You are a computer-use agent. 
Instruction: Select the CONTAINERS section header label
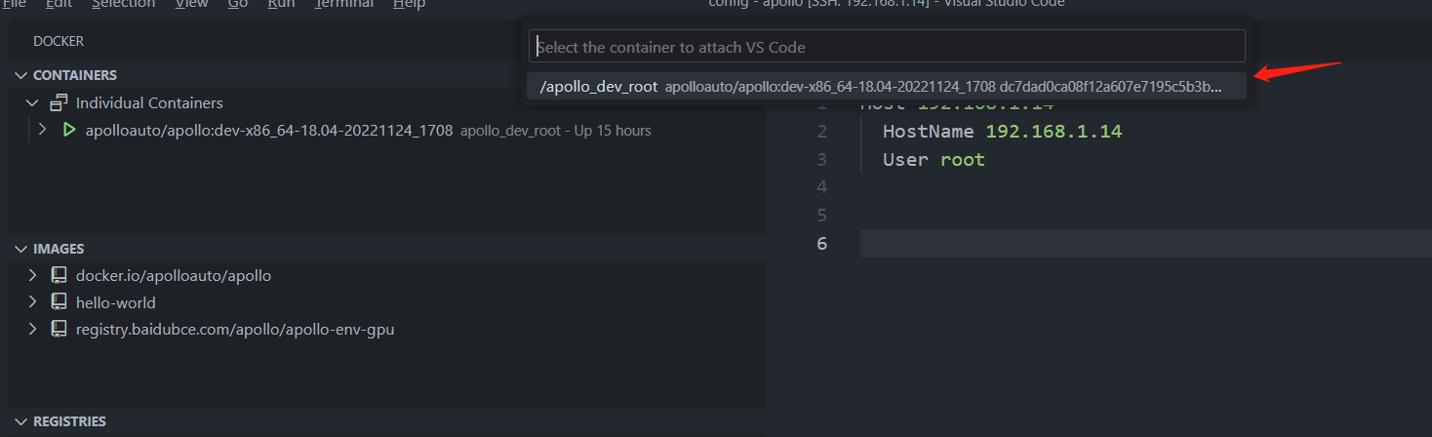tap(75, 75)
